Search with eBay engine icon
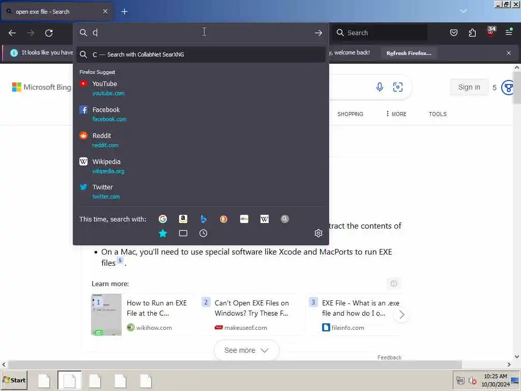This screenshot has width=521, height=391. pyautogui.click(x=244, y=219)
